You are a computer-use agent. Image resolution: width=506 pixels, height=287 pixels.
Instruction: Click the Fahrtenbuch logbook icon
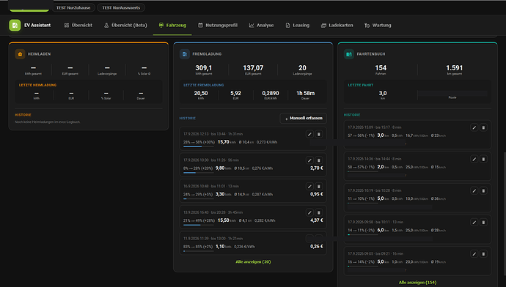pos(349,54)
